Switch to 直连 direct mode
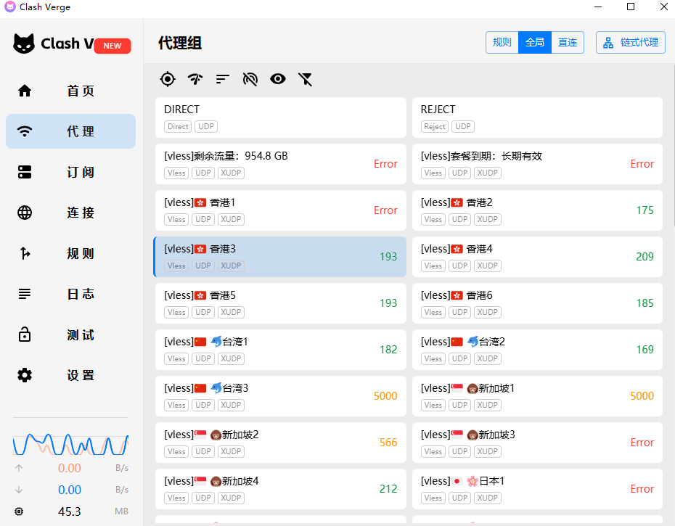Image resolution: width=675 pixels, height=526 pixels. tap(568, 42)
